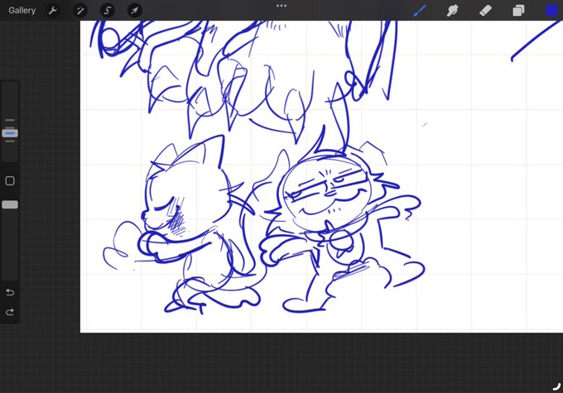The width and height of the screenshot is (563, 393).
Task: Open the Gallery view
Action: [22, 11]
